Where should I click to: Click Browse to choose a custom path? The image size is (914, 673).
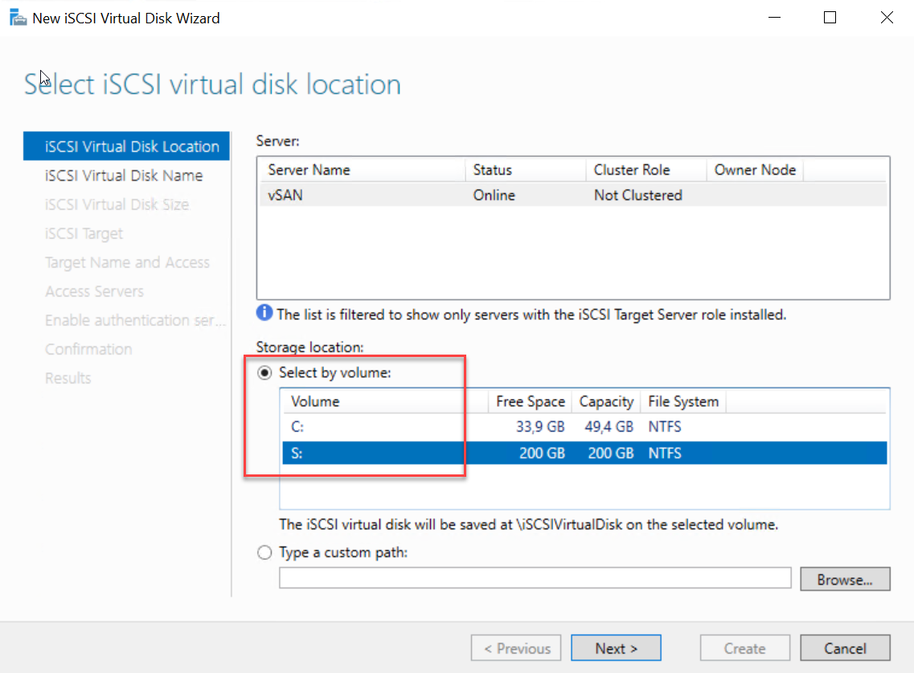[x=845, y=579]
